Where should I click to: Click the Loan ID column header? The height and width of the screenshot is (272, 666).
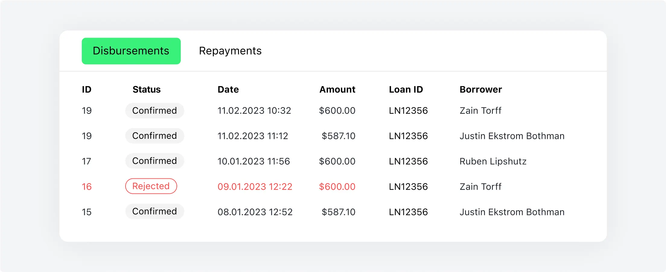(x=406, y=90)
